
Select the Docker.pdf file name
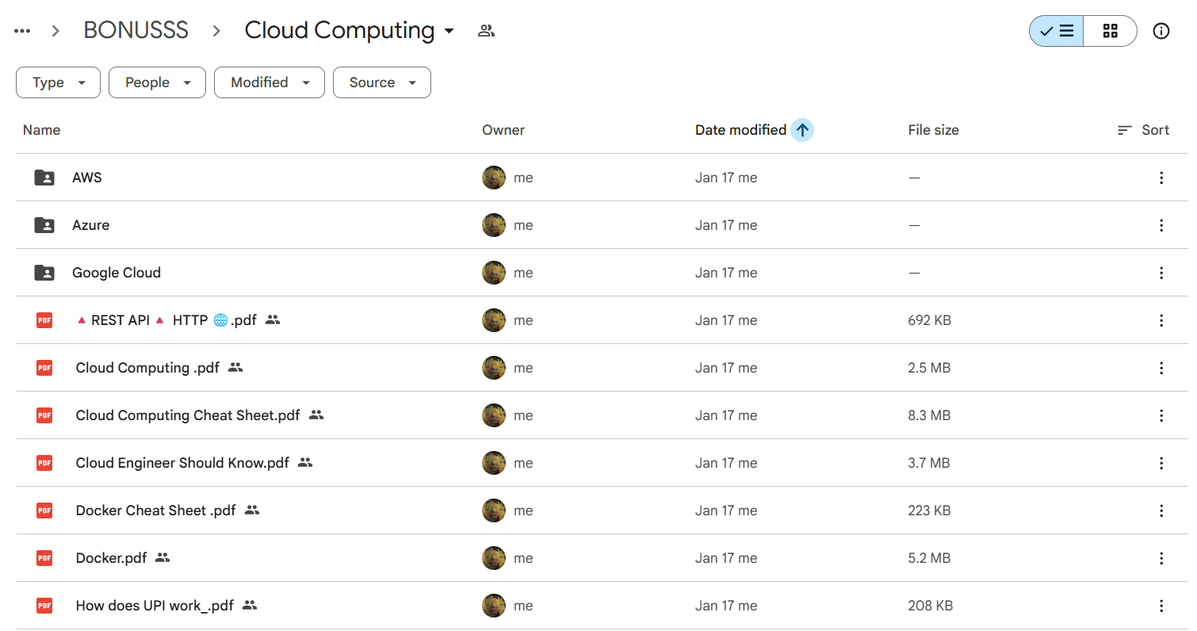[x=112, y=558]
